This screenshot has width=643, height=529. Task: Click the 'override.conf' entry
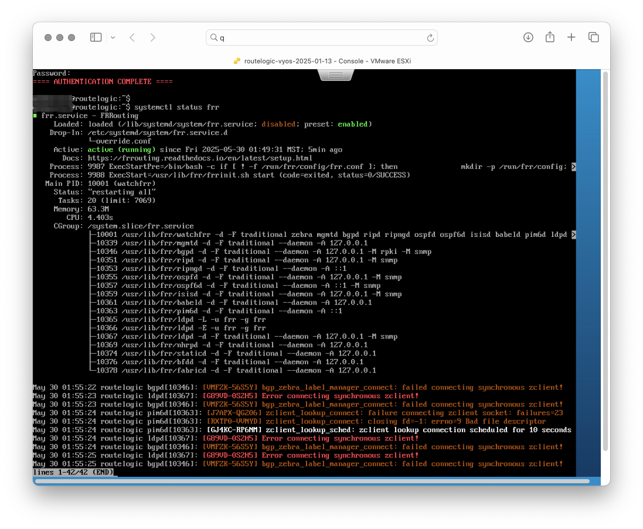click(124, 141)
